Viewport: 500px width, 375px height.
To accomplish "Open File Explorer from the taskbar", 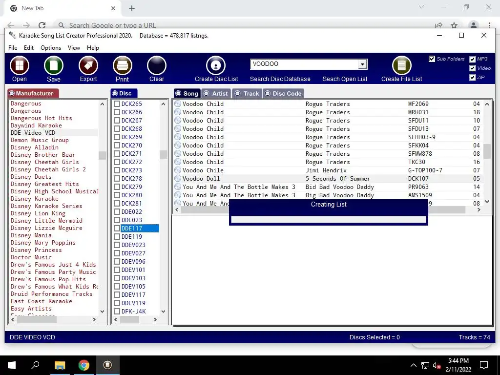I will (x=60, y=365).
